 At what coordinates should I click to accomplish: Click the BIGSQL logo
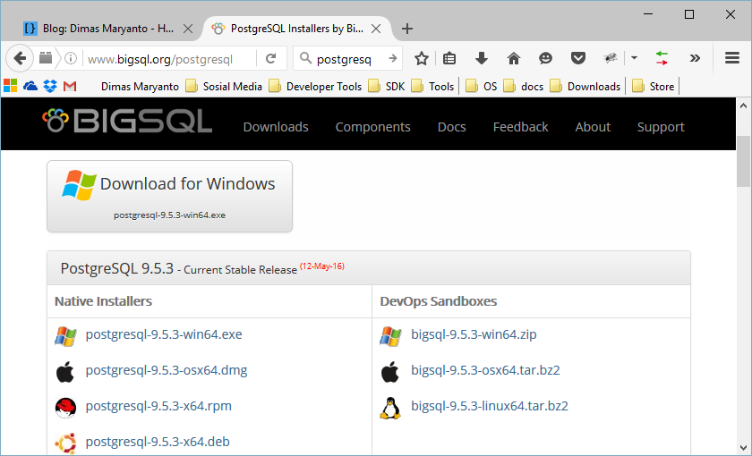tap(127, 122)
